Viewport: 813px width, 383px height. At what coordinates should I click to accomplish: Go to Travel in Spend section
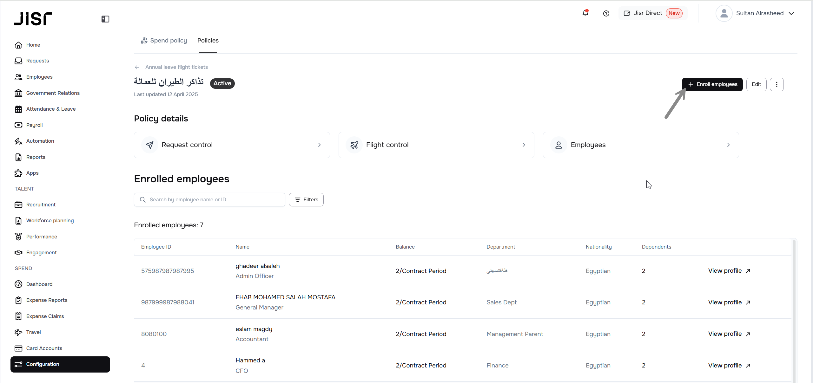click(x=33, y=332)
